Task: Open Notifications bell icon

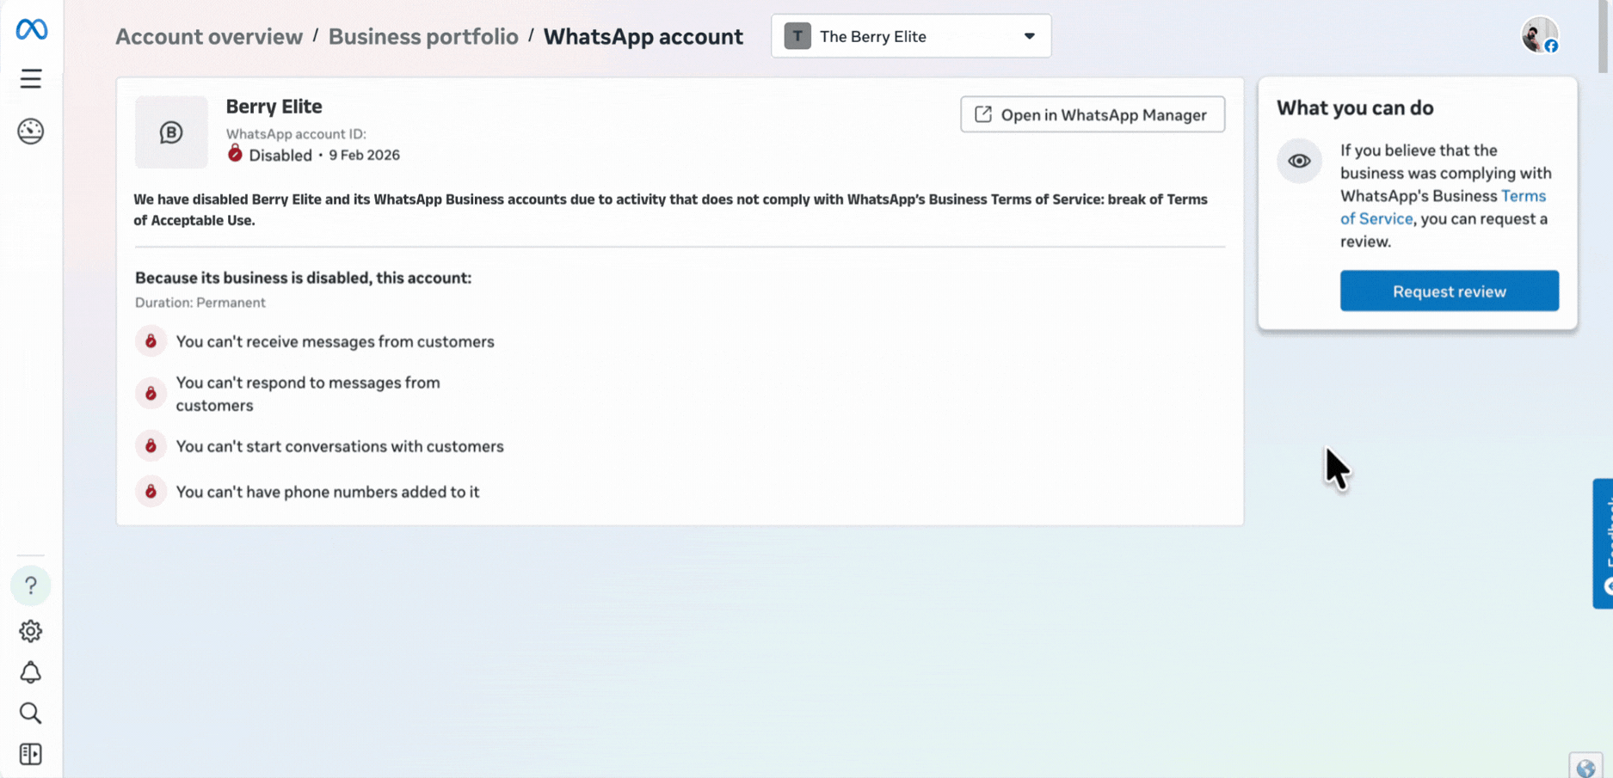Action: coord(31,672)
